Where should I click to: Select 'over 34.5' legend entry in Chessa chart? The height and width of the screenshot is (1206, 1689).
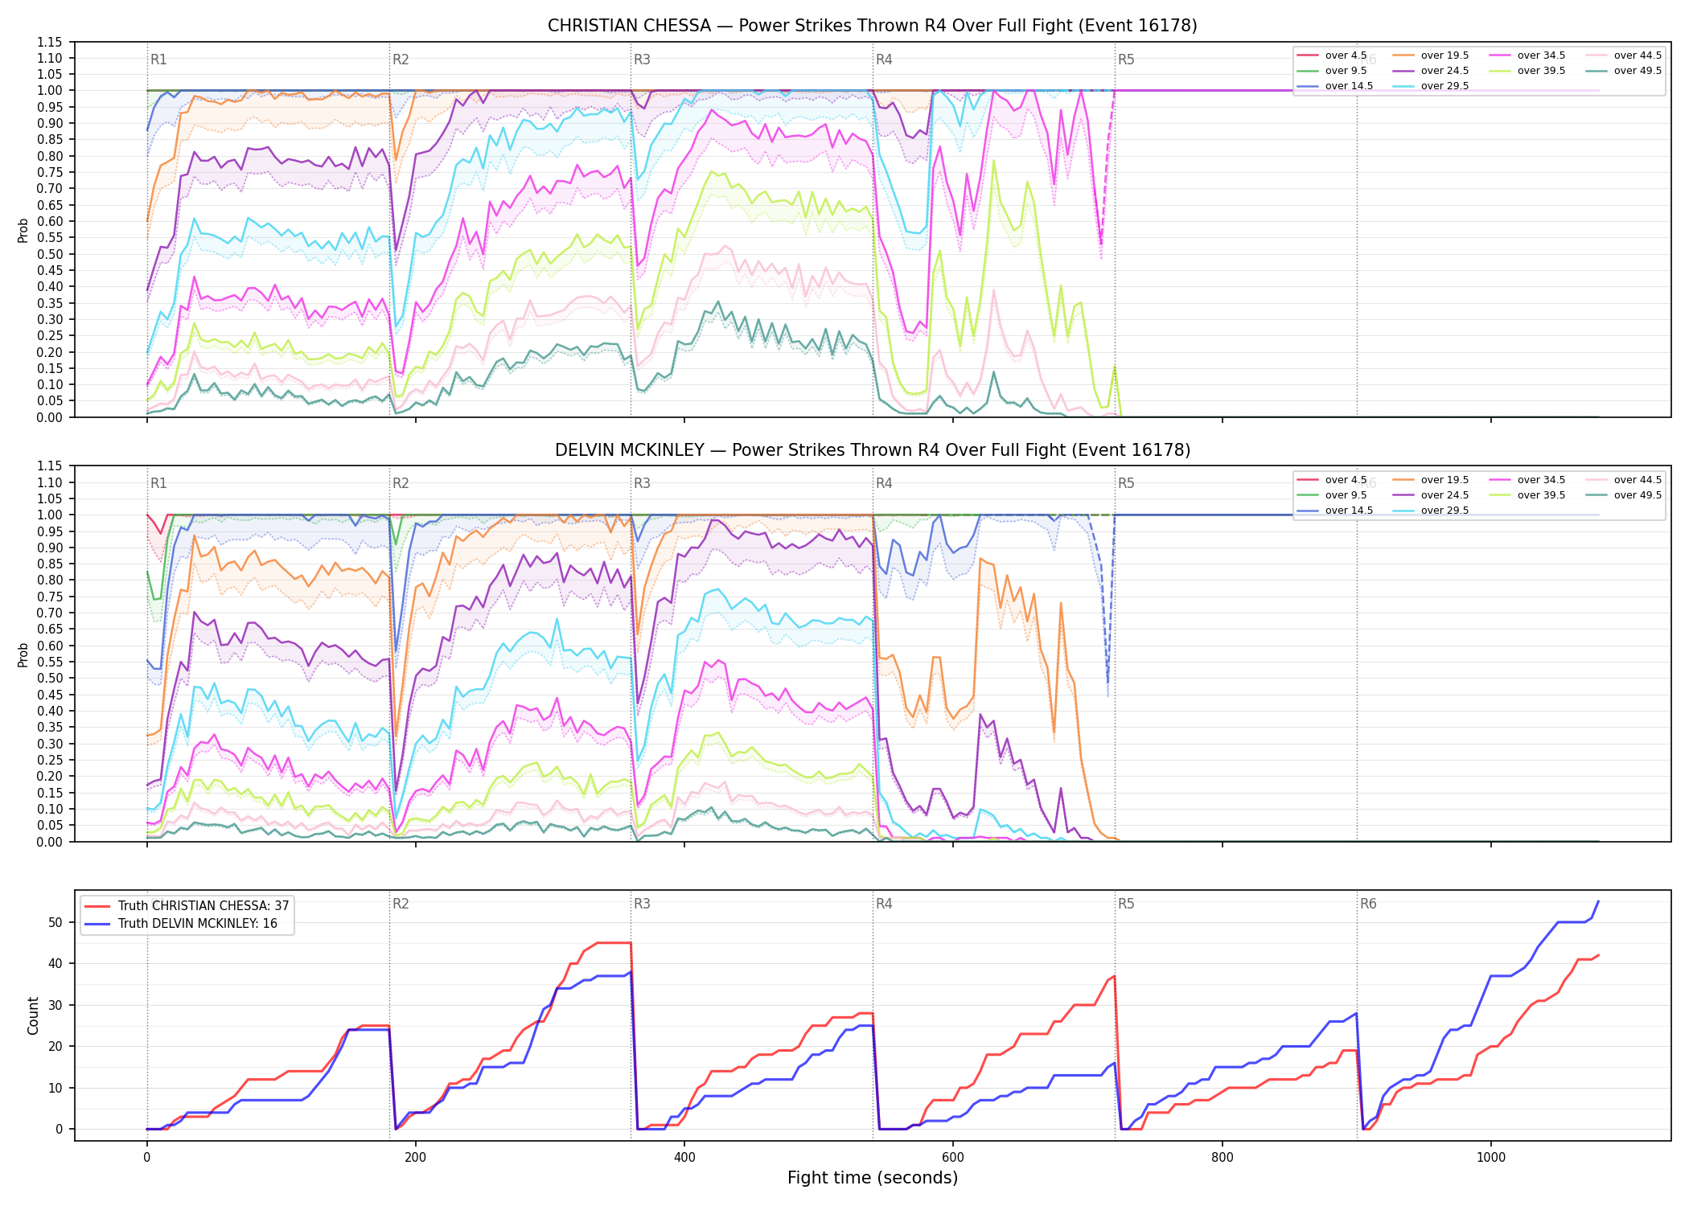point(1527,55)
